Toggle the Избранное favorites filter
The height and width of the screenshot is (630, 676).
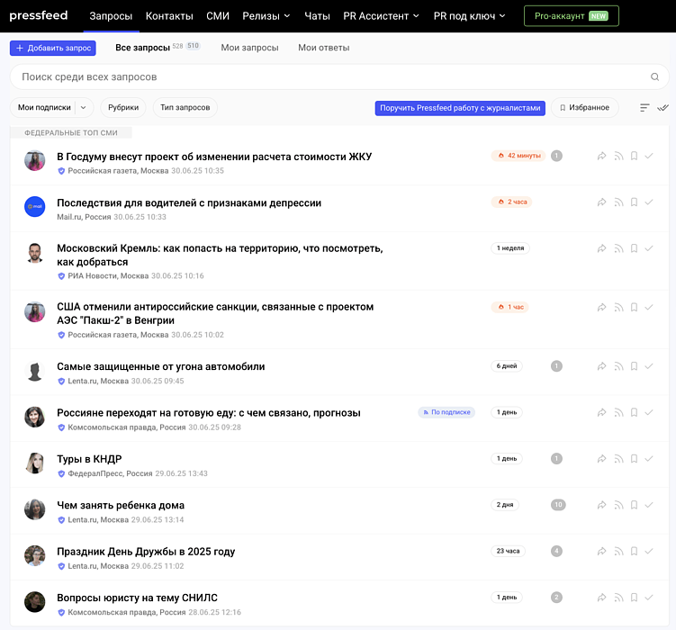coord(585,108)
